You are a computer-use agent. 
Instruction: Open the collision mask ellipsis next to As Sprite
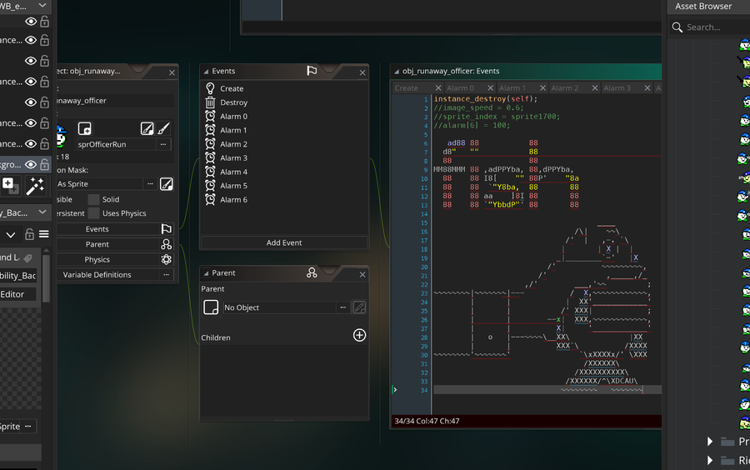pyautogui.click(x=150, y=184)
